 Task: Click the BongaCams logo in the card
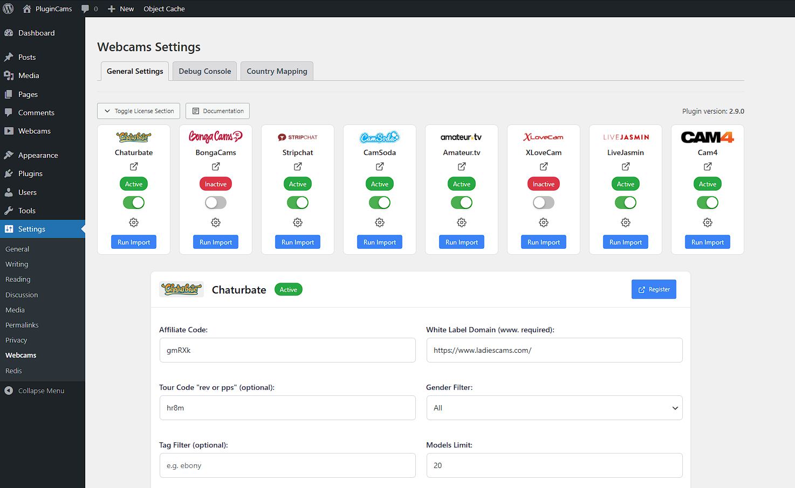(216, 137)
